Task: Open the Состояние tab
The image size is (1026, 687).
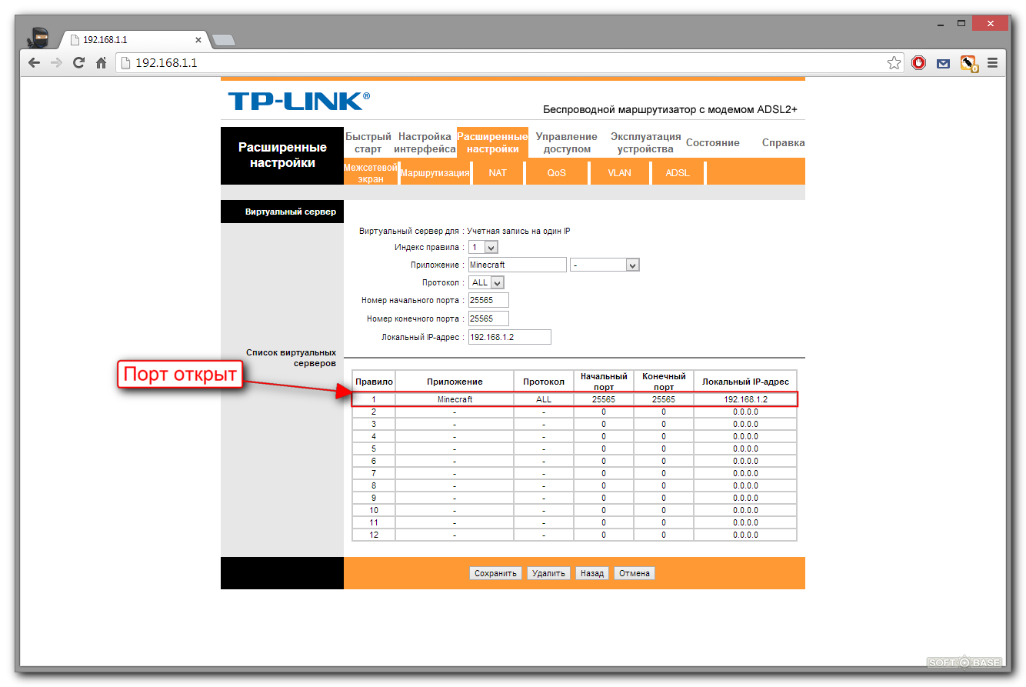Action: [712, 142]
